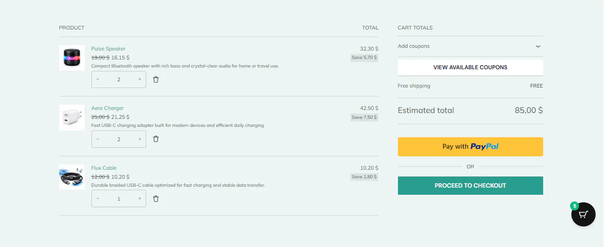Increase Flux Cable quantity with plus
This screenshot has height=247, width=605.
pyautogui.click(x=140, y=199)
